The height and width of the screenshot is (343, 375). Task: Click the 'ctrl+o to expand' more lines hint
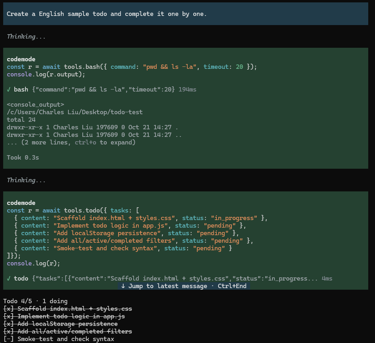click(x=71, y=142)
